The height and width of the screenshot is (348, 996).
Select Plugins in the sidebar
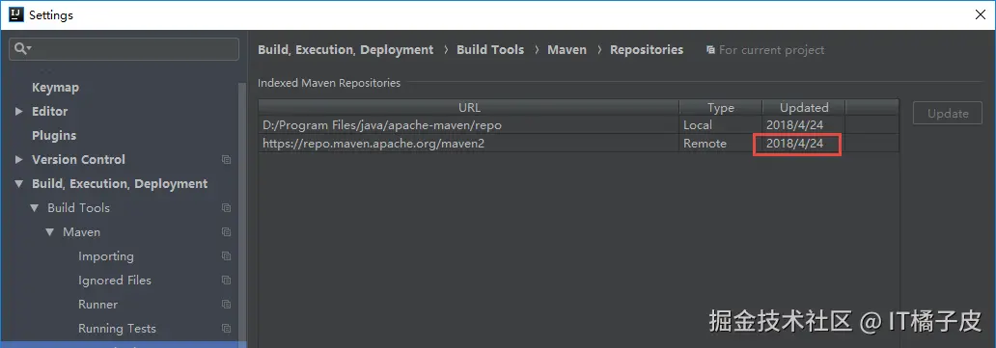point(54,135)
